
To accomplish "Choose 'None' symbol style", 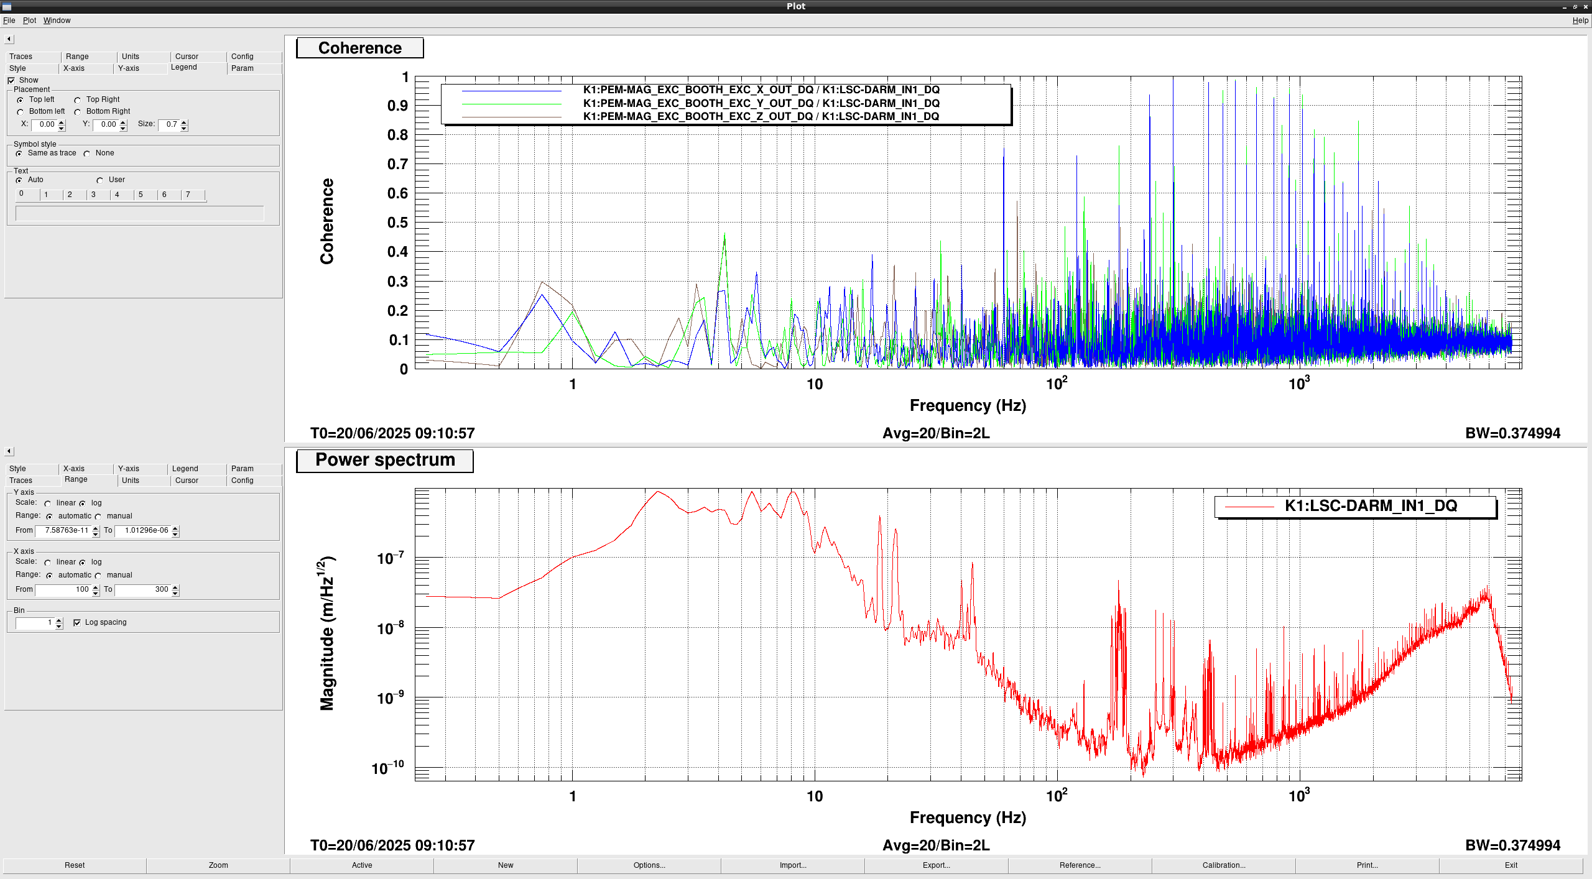I will [87, 154].
